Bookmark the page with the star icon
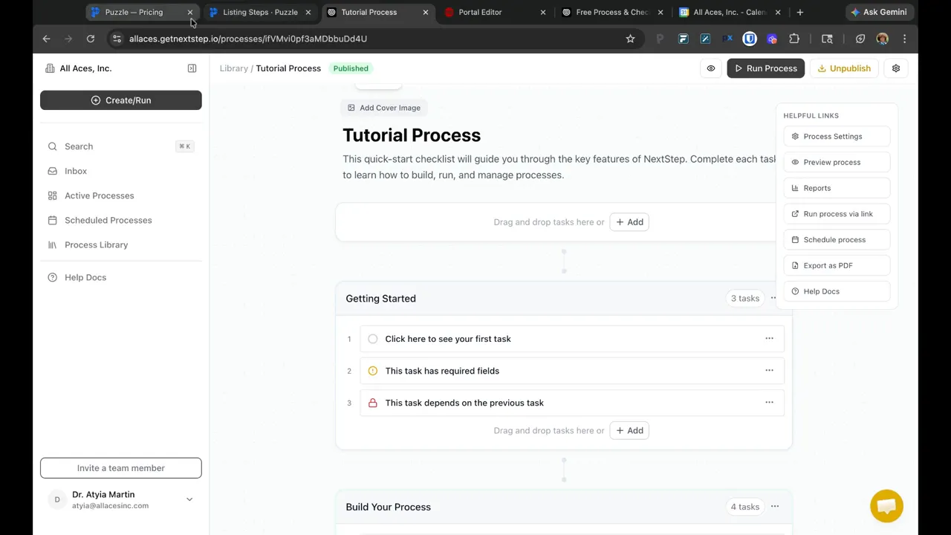 tap(630, 39)
